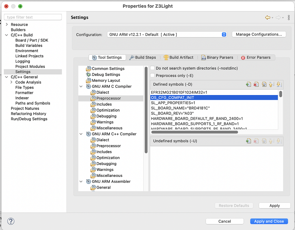This screenshot has height=230, width=295.
Task: Switch to the Build Steps tab
Action: pyautogui.click(x=142, y=58)
